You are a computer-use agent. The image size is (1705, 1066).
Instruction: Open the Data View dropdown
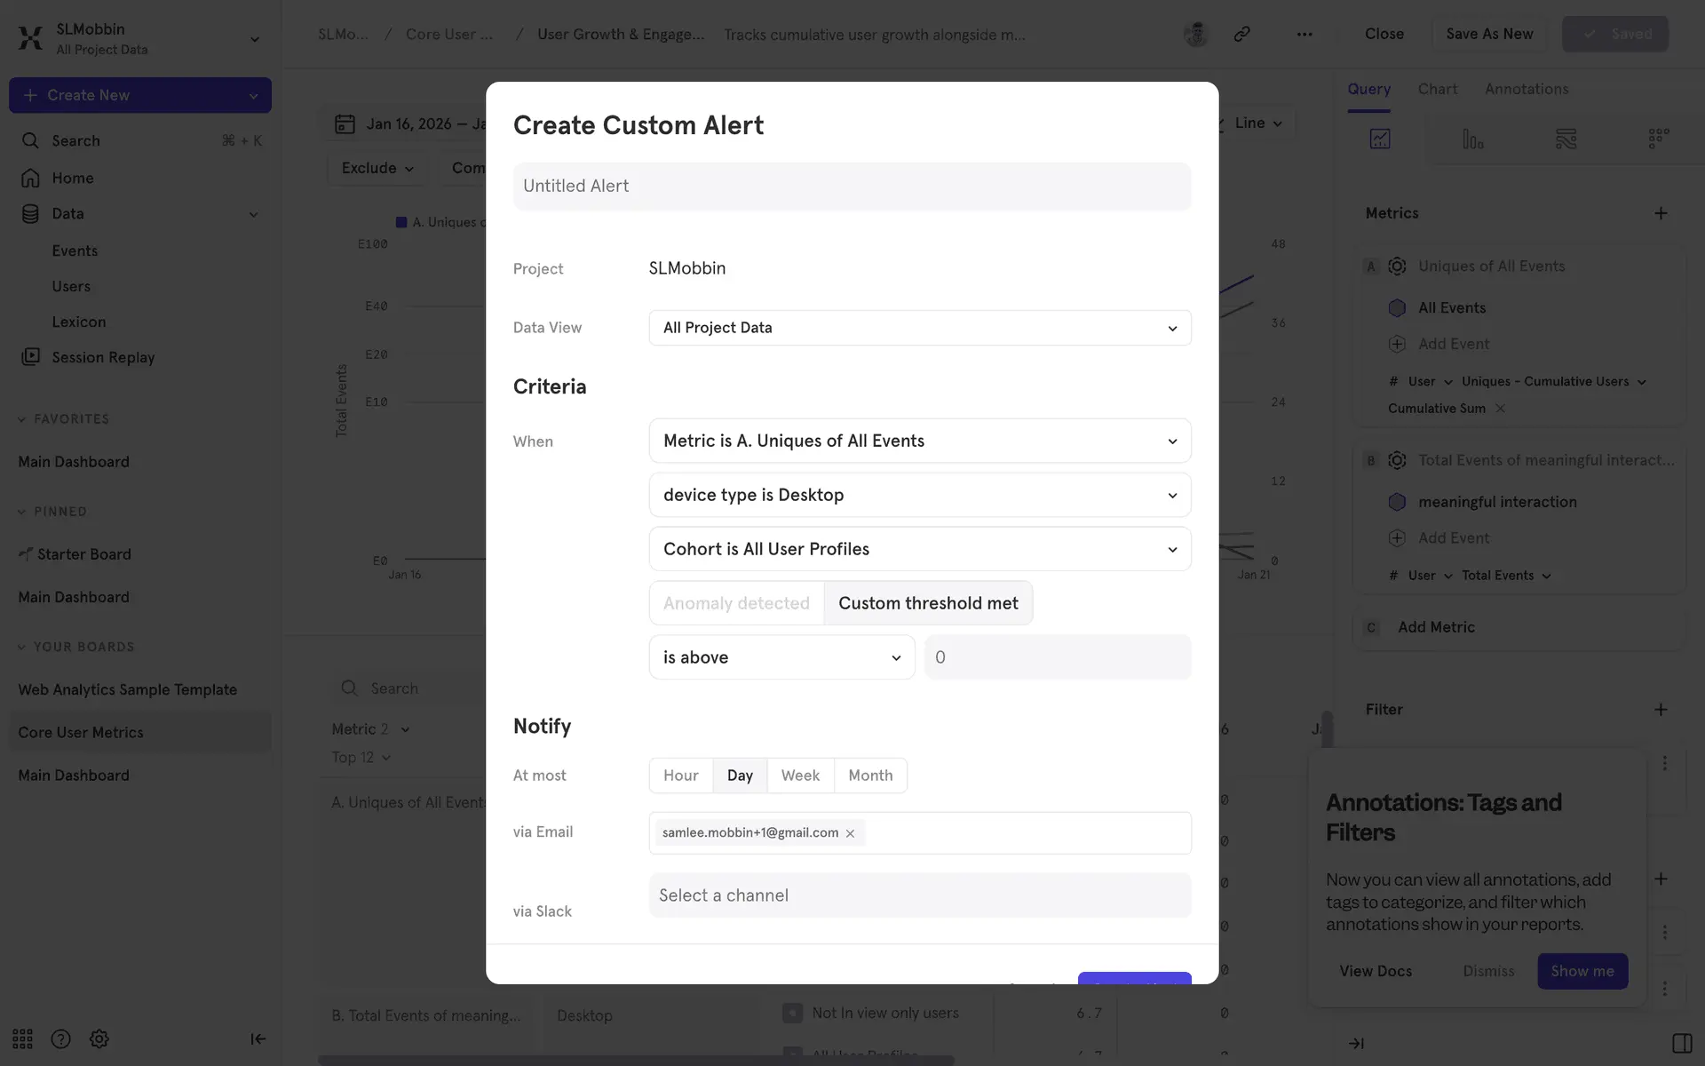pyautogui.click(x=919, y=328)
